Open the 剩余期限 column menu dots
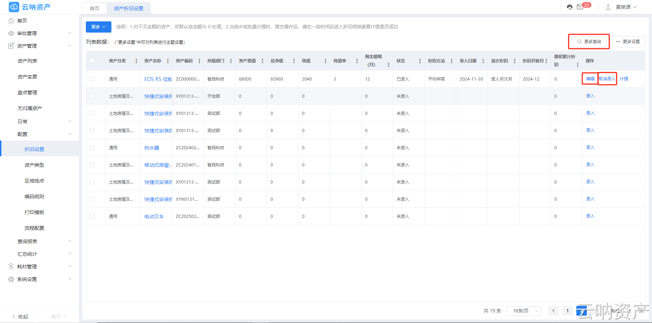 (389, 65)
